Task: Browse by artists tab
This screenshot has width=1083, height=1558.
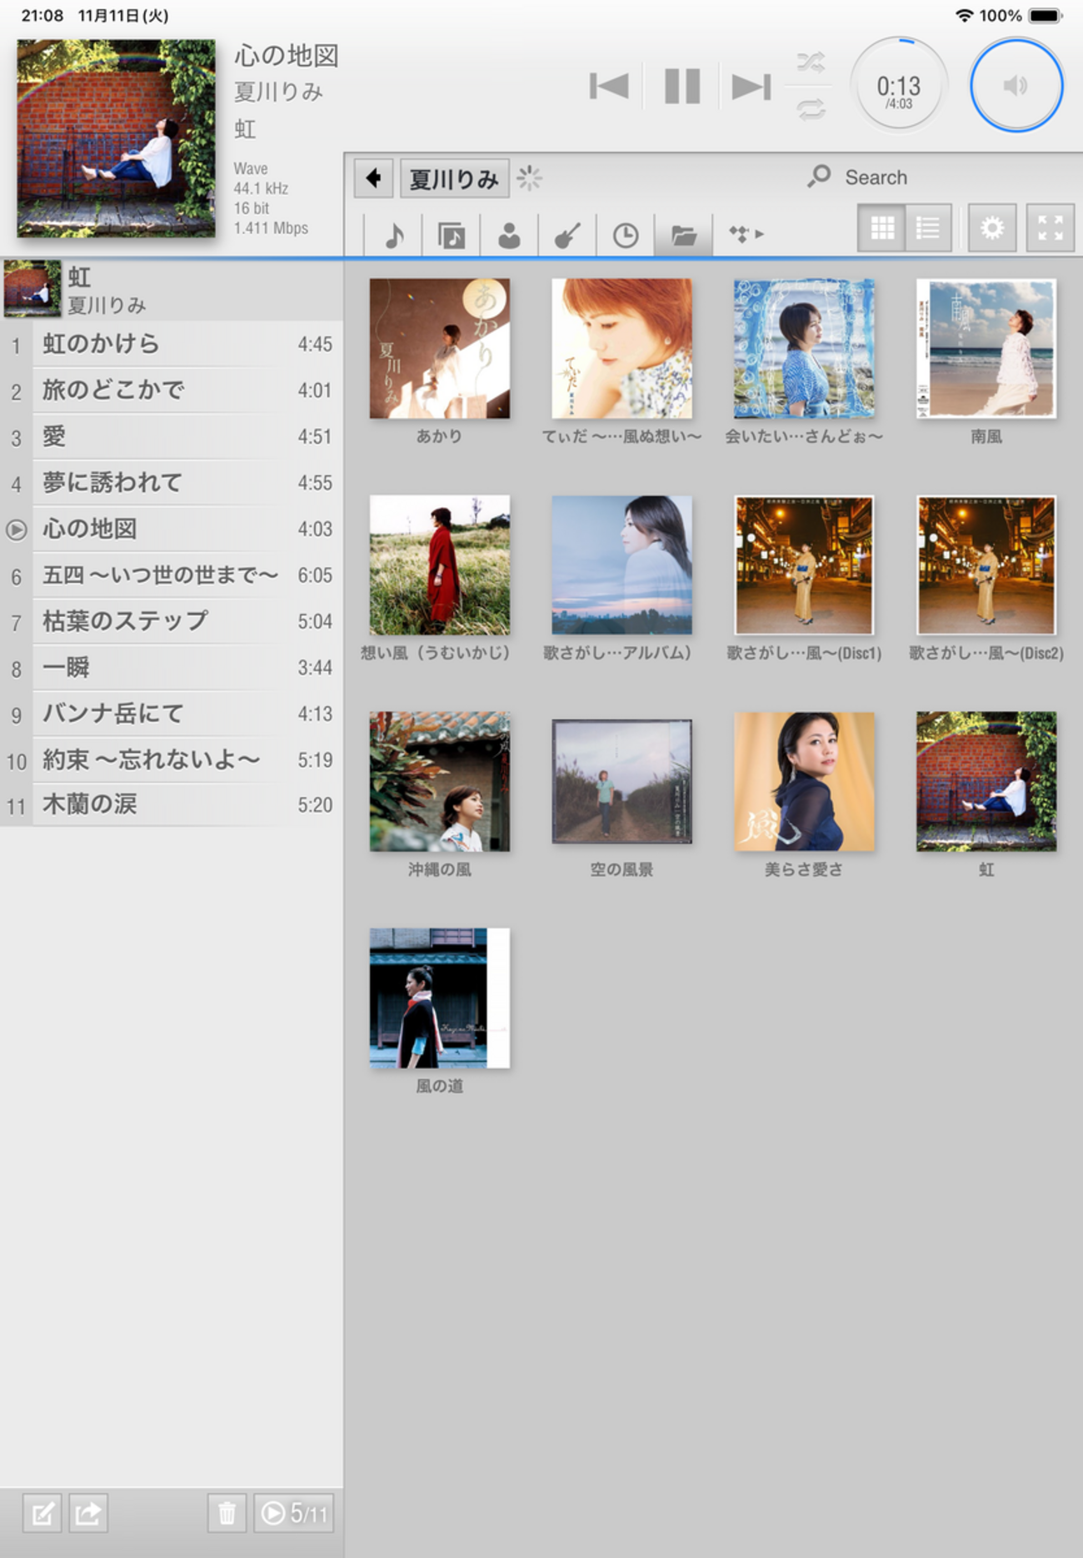Action: tap(509, 235)
